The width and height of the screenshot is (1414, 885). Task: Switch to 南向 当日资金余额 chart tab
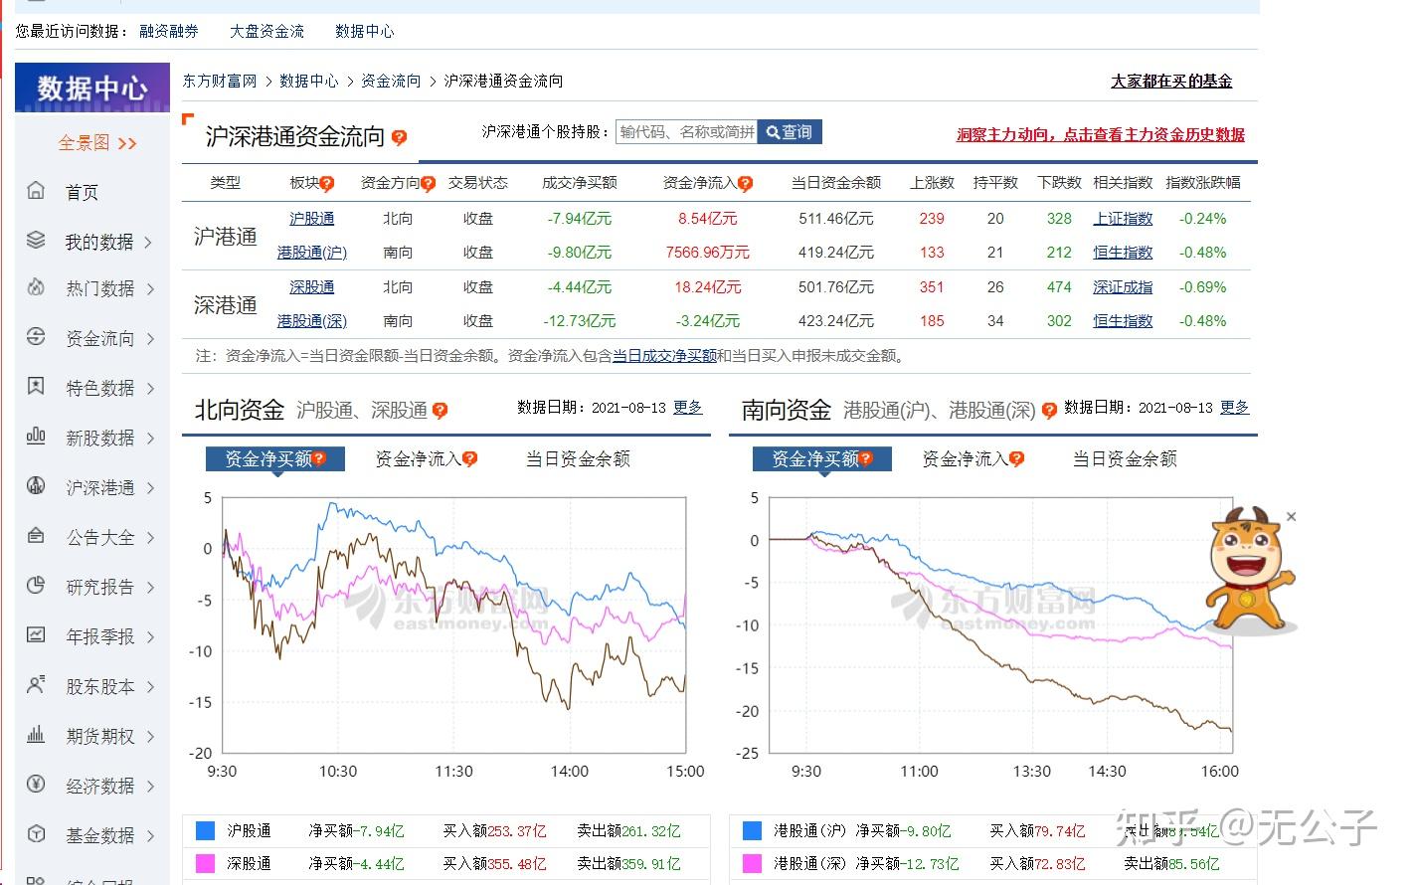pos(1125,458)
